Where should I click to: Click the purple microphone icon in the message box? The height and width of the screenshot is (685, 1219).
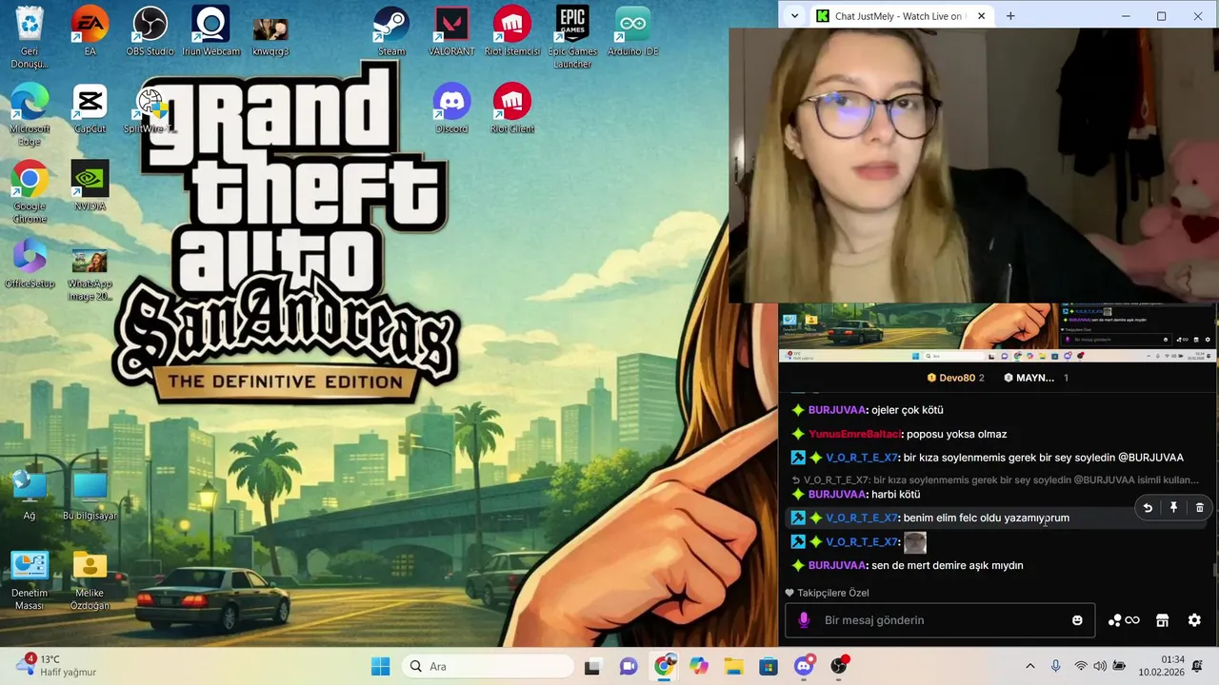click(x=804, y=620)
